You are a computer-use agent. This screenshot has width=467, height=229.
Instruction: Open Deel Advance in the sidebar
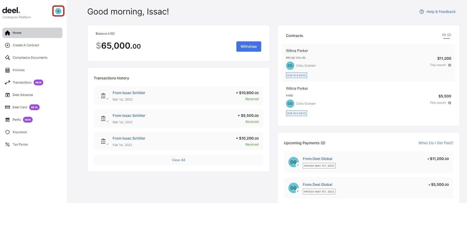[32, 95]
